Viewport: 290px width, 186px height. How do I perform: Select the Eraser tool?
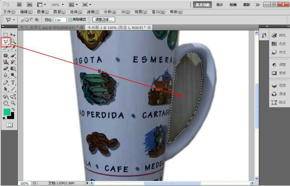[x=5, y=69]
